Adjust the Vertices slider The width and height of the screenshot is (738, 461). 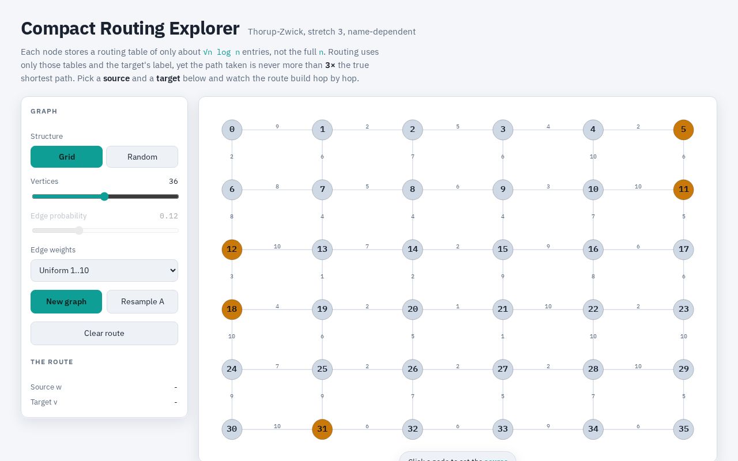(x=104, y=197)
